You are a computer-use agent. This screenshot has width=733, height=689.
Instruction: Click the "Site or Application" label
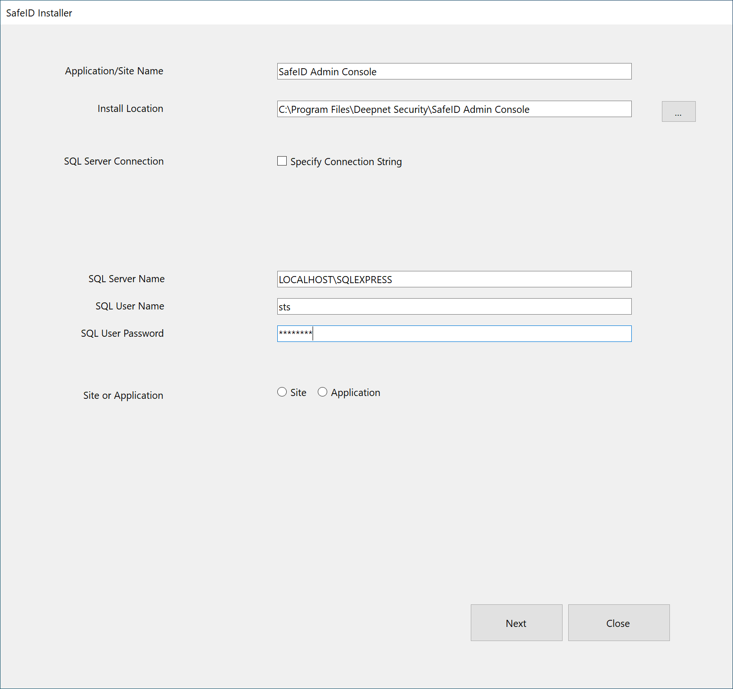123,396
